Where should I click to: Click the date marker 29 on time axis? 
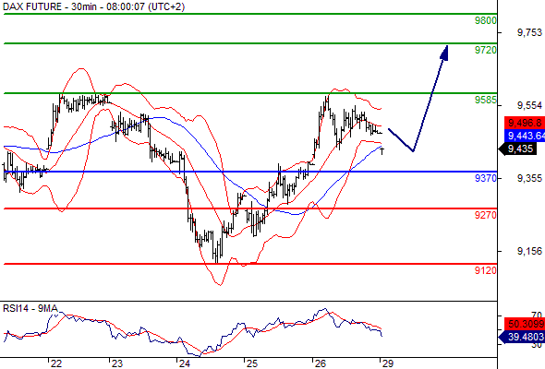pos(387,363)
